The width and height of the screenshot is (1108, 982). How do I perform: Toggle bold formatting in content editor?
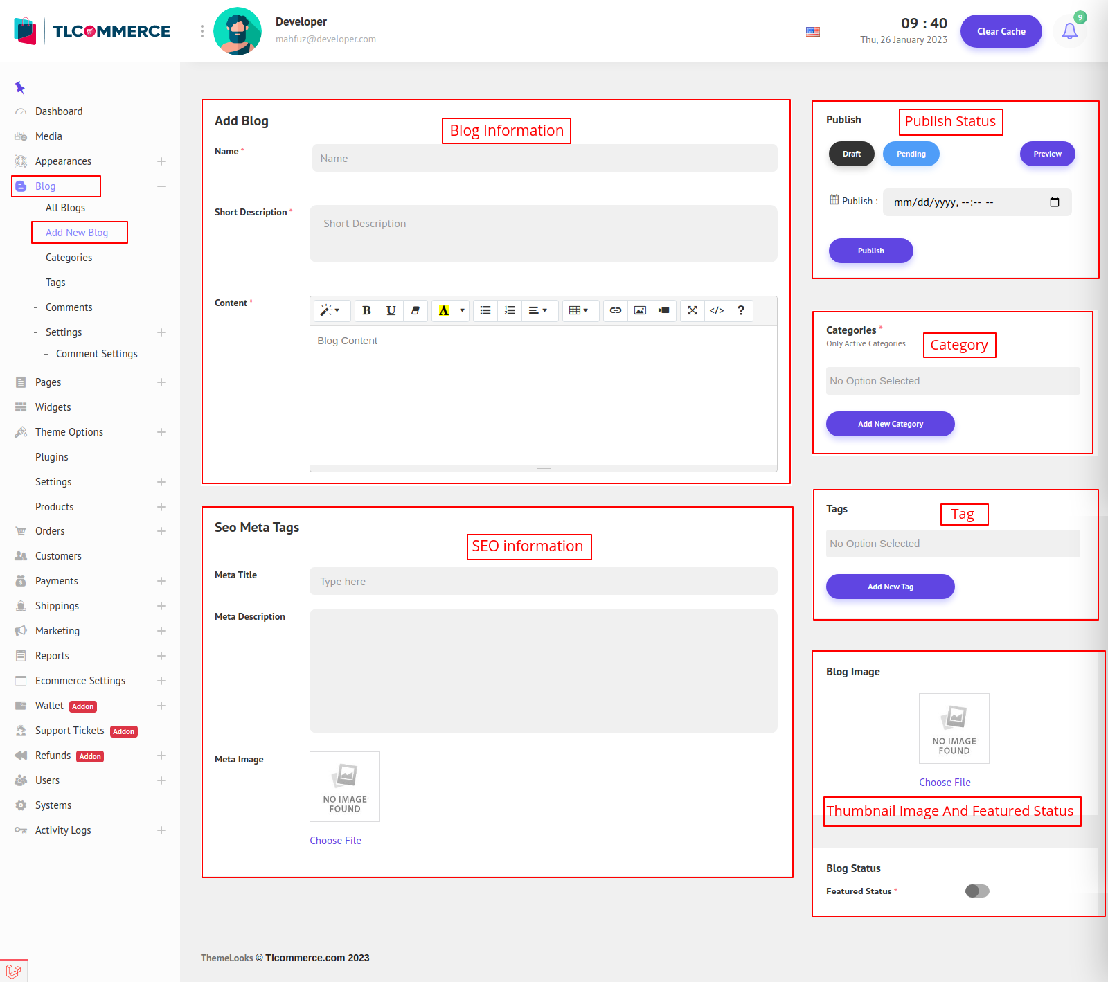click(x=366, y=310)
